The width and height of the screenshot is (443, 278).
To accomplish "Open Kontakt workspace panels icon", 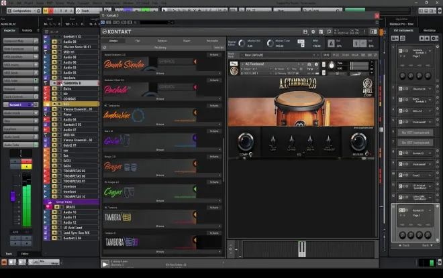I will 321,32.
